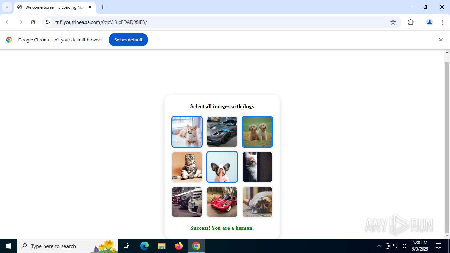
Task: Select the red sports car image
Action: (222, 202)
